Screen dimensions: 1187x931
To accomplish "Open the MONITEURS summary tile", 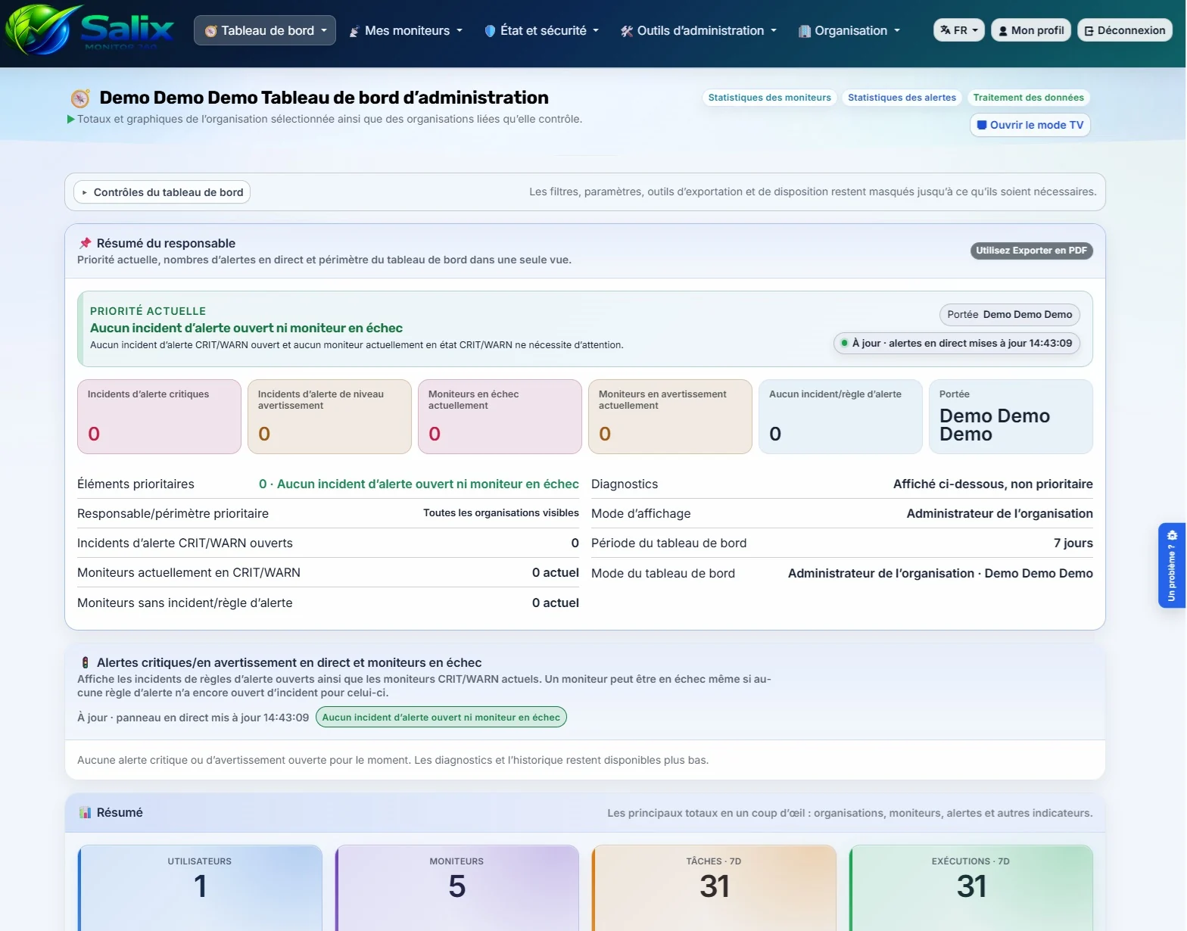I will click(457, 888).
